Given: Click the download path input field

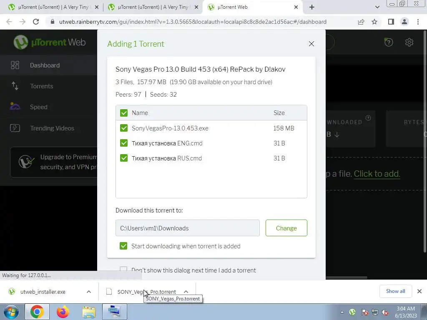Looking at the screenshot, I should coord(187,228).
